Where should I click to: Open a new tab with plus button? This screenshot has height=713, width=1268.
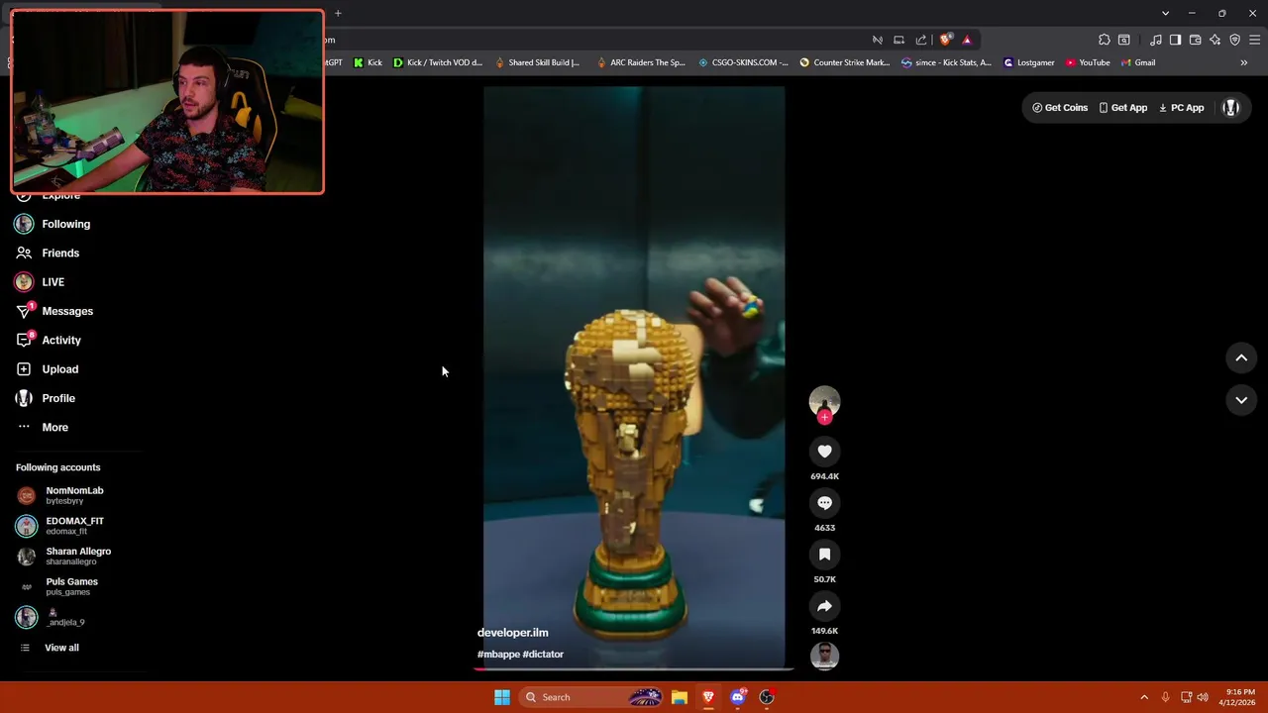point(338,13)
